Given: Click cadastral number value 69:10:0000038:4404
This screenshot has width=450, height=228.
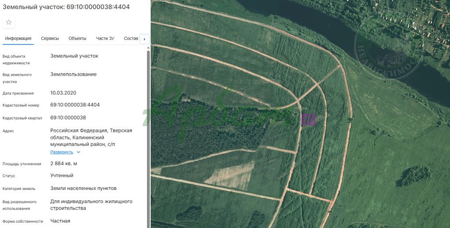Looking at the screenshot, I should (x=75, y=105).
